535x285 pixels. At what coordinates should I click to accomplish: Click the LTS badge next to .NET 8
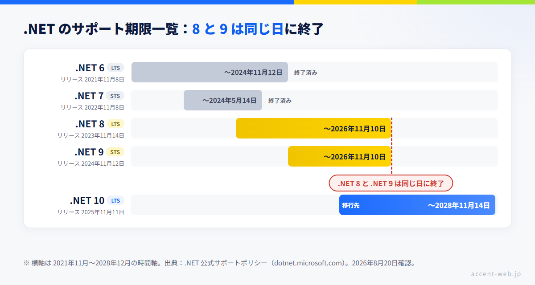coord(115,124)
